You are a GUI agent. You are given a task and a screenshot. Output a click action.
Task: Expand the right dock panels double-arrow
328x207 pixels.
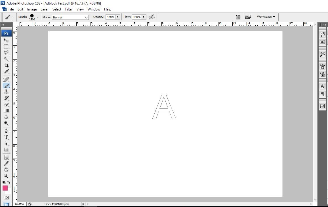(324, 25)
